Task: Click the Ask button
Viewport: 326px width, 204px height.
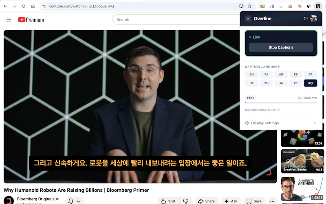Action: [x=231, y=201]
